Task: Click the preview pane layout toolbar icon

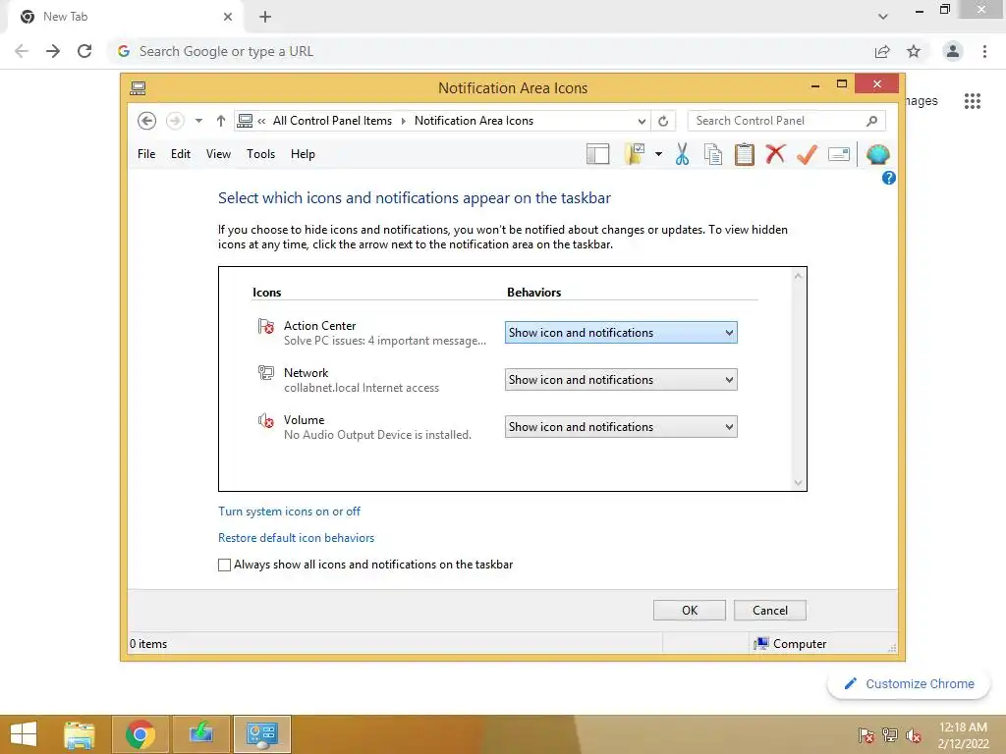Action: (x=597, y=154)
